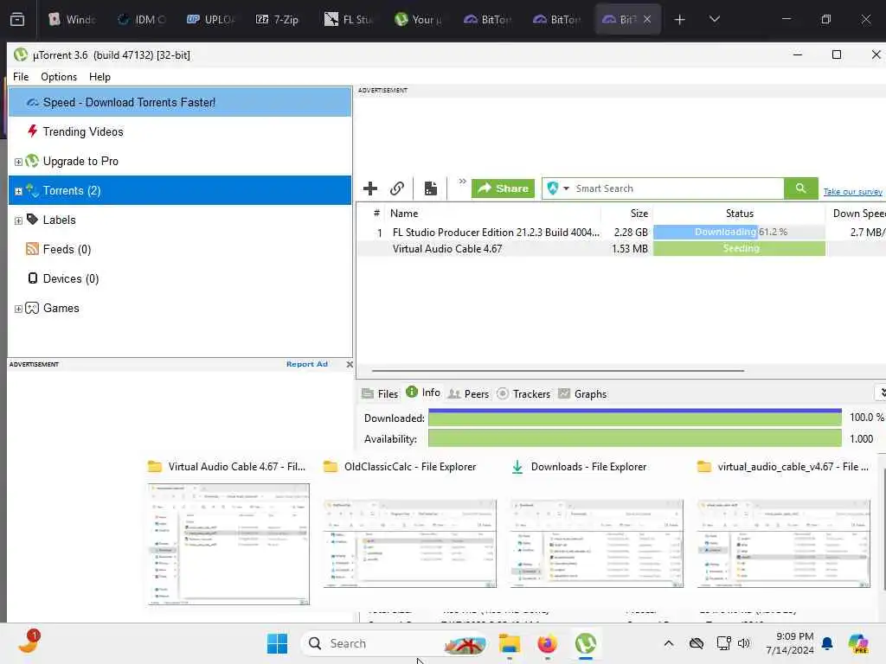Select Devices (0) in sidebar
Screen dimensions: 886x664
[x=71, y=279]
